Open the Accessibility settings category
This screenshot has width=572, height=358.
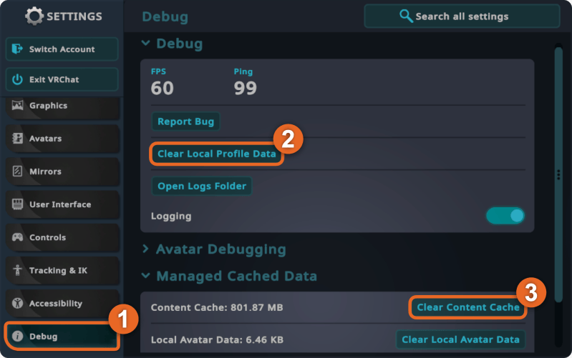[63, 304]
